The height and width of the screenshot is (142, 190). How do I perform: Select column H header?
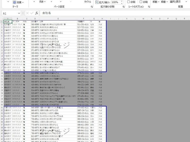pos(102,19)
